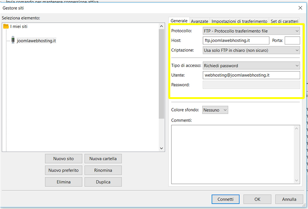
Task: Close the Gestore siti dialog window
Action: 300,8
